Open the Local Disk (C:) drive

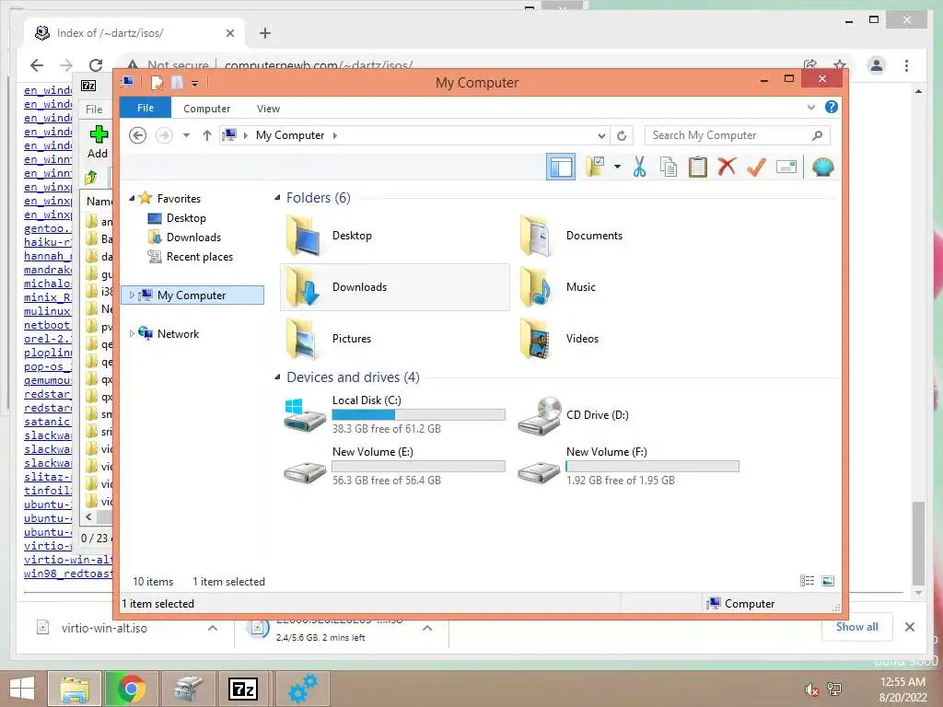tap(394, 414)
